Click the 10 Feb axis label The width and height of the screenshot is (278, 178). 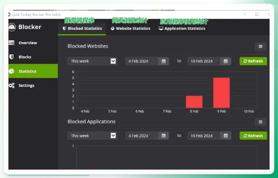[x=249, y=111]
